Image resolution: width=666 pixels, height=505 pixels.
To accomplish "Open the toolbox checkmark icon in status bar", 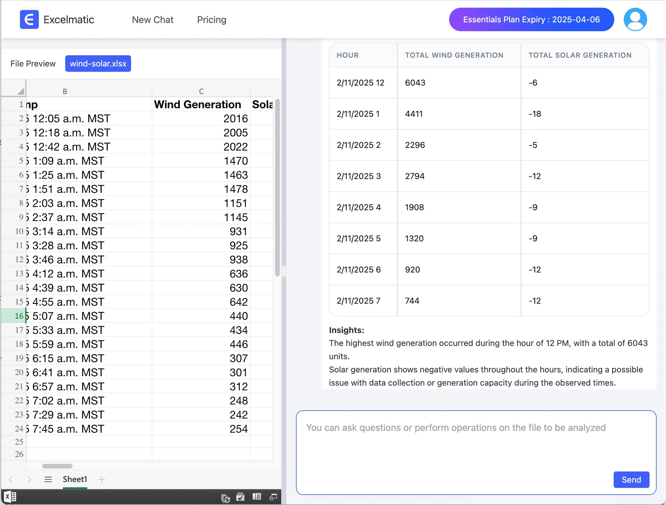I will tap(240, 497).
